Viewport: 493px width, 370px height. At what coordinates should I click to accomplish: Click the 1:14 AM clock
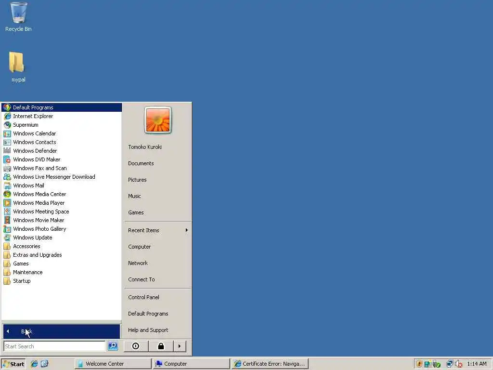point(477,364)
